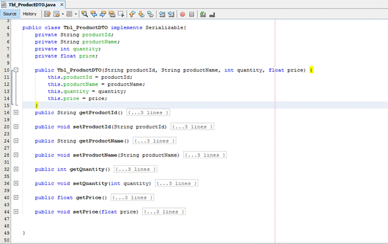Click the {...3 lines} placeholder after setProductId
388x244 pixels.
click(x=192, y=127)
